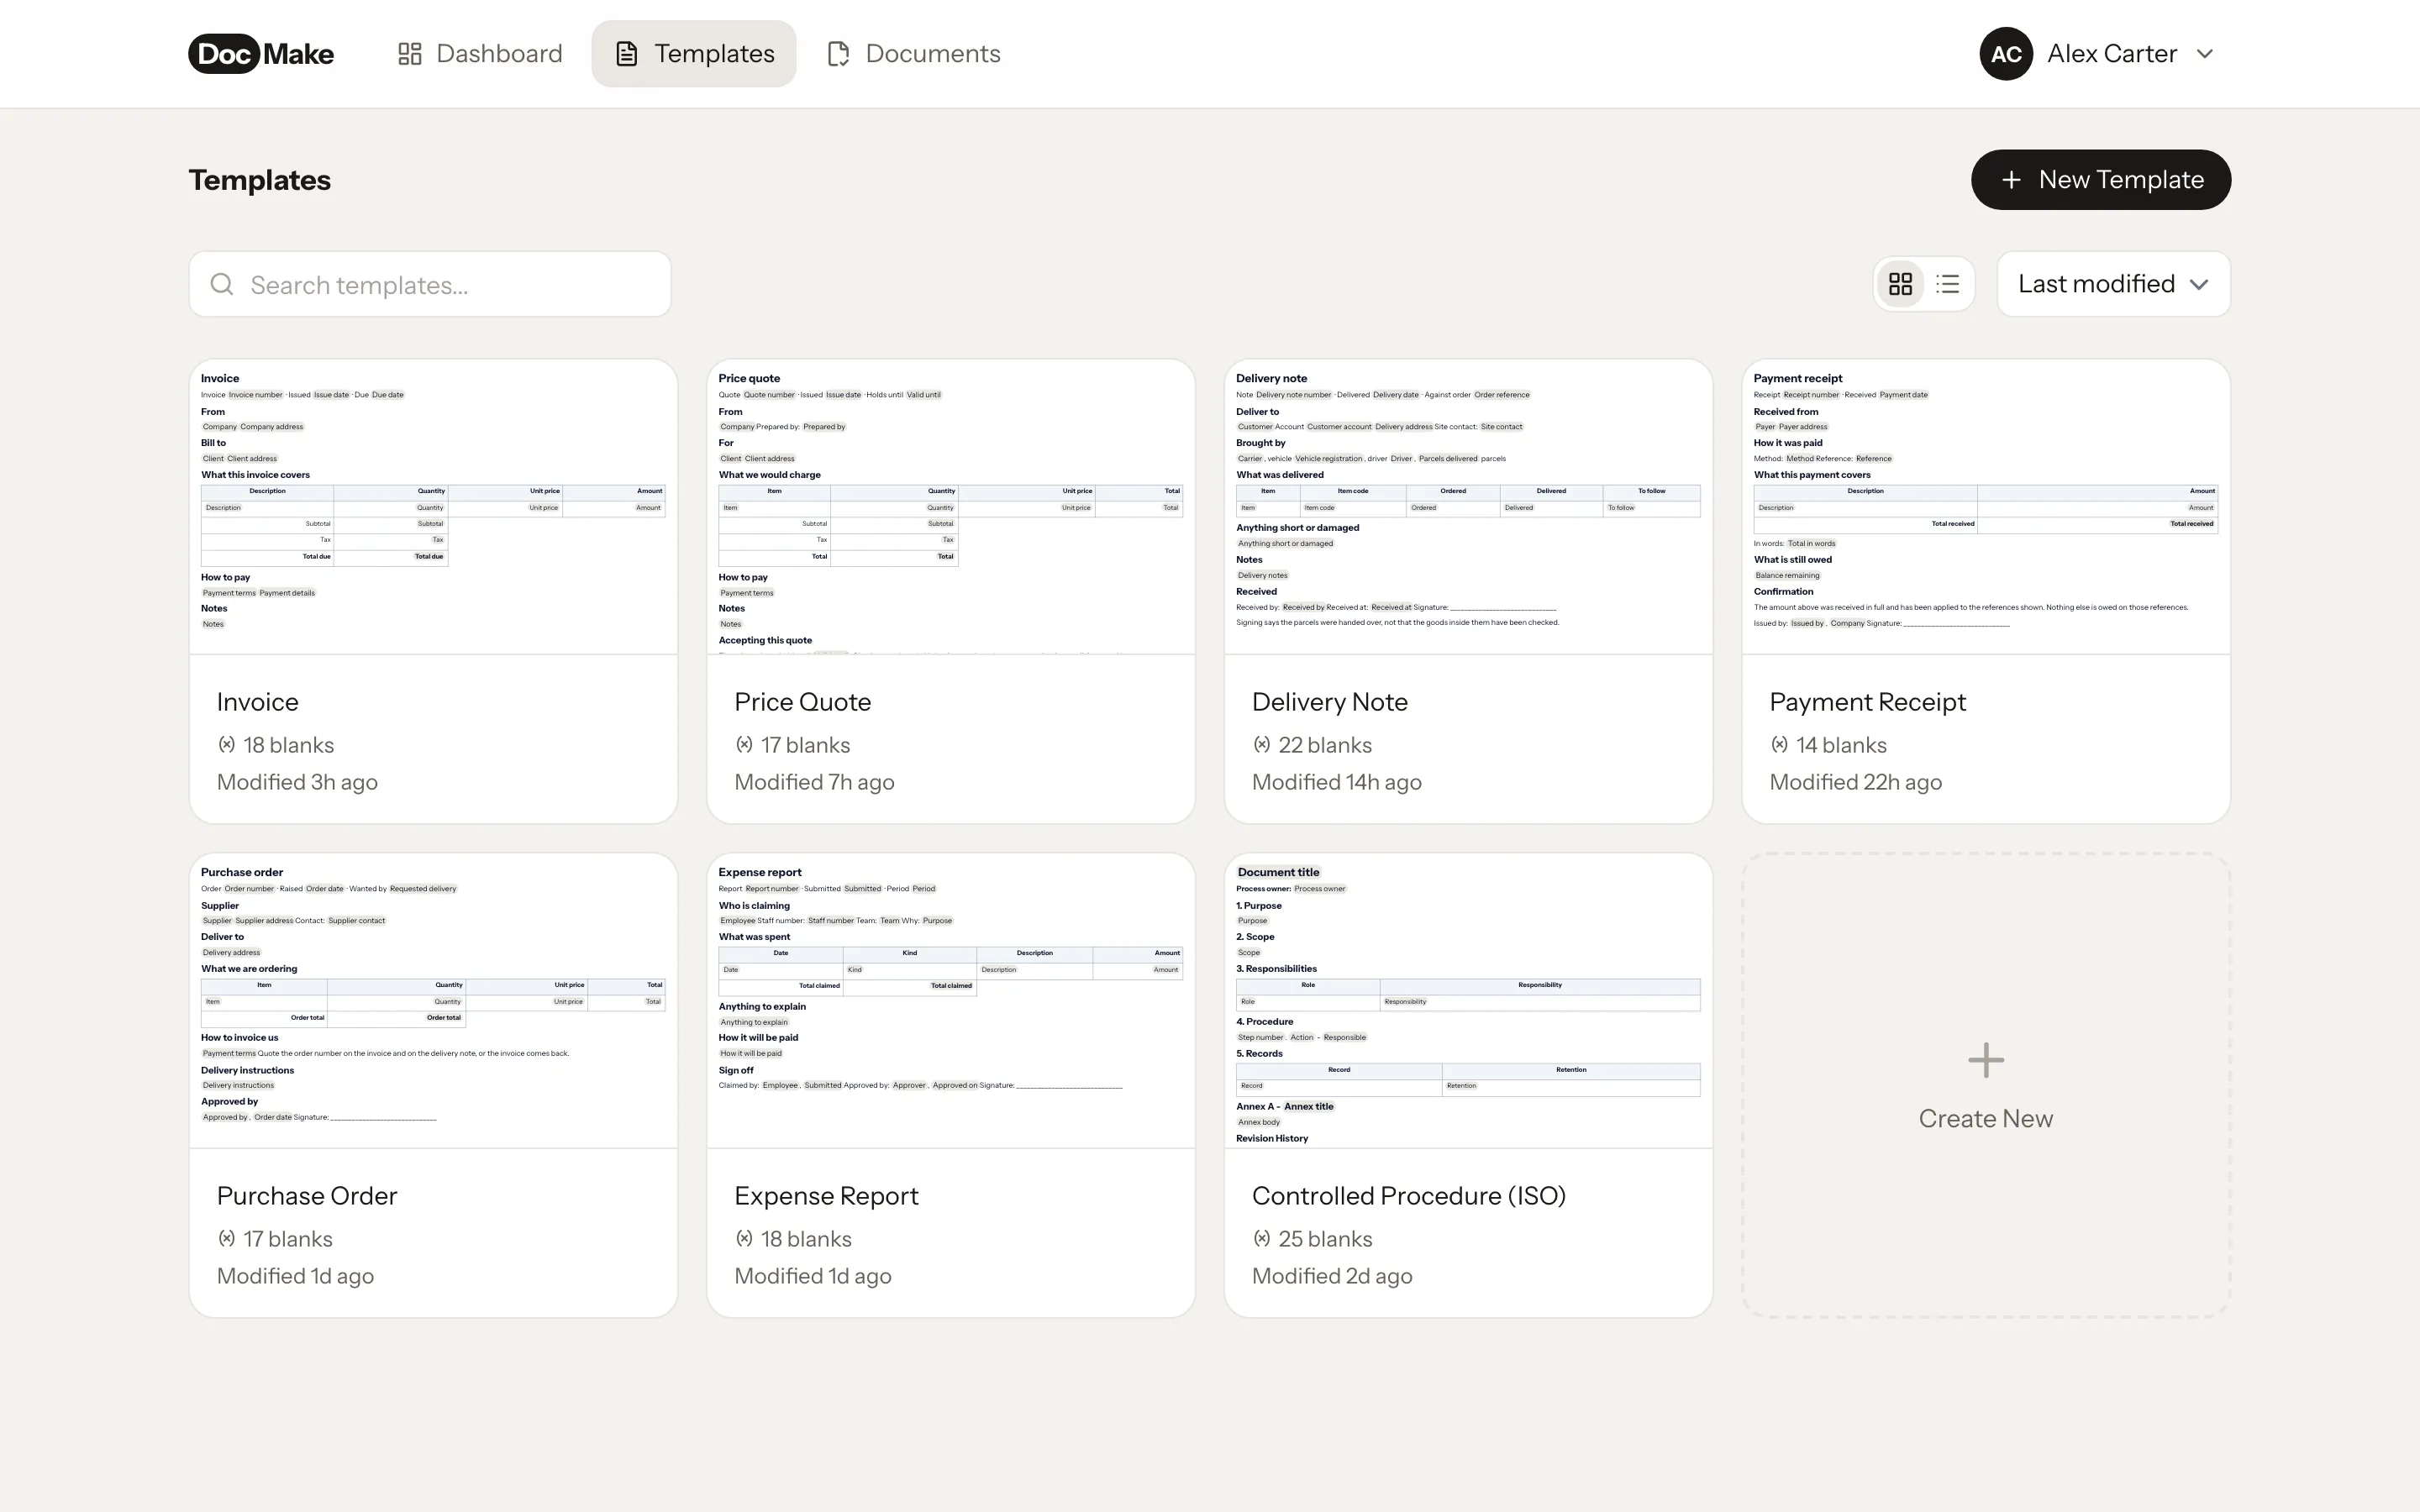Viewport: 2420px width, 1512px height.
Task: Open the Delivery Note template preview
Action: click(x=1468, y=507)
